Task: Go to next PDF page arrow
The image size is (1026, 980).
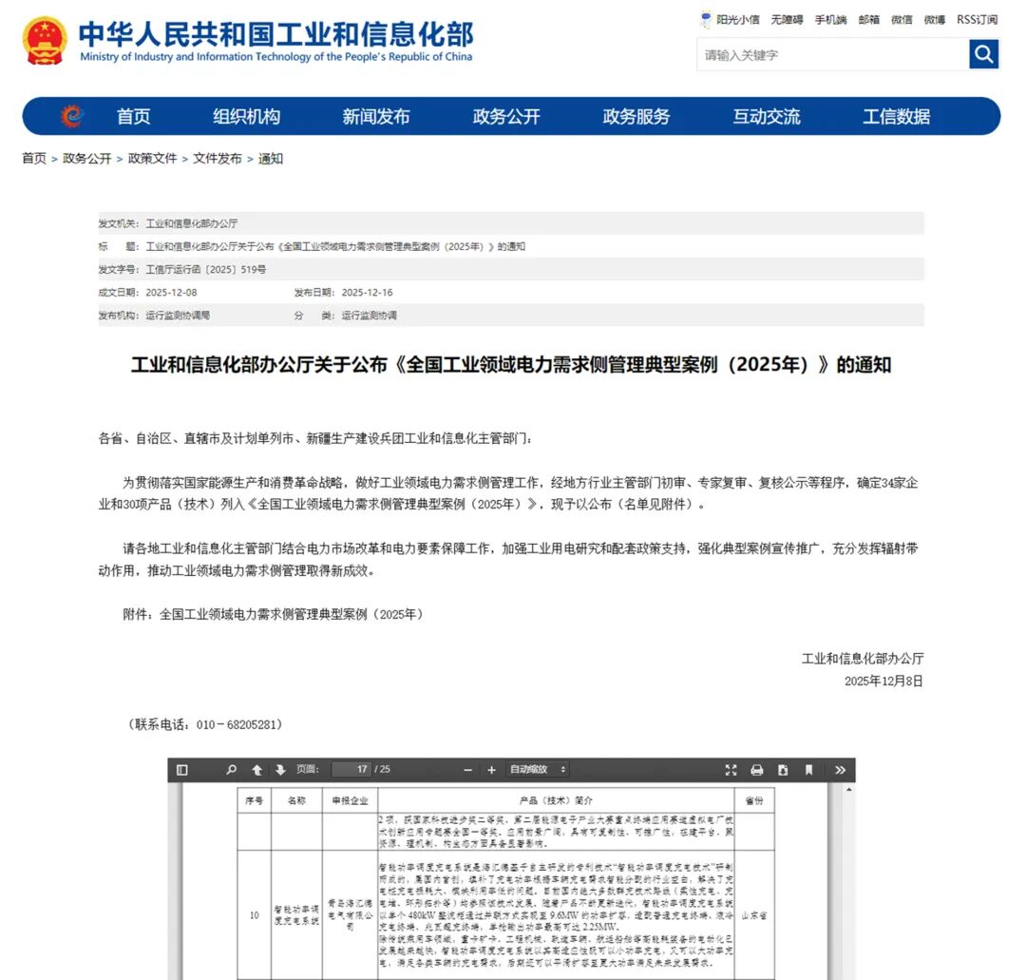Action: coord(280,770)
